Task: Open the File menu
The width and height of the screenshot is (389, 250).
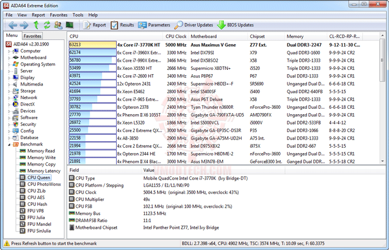Action: point(9,15)
